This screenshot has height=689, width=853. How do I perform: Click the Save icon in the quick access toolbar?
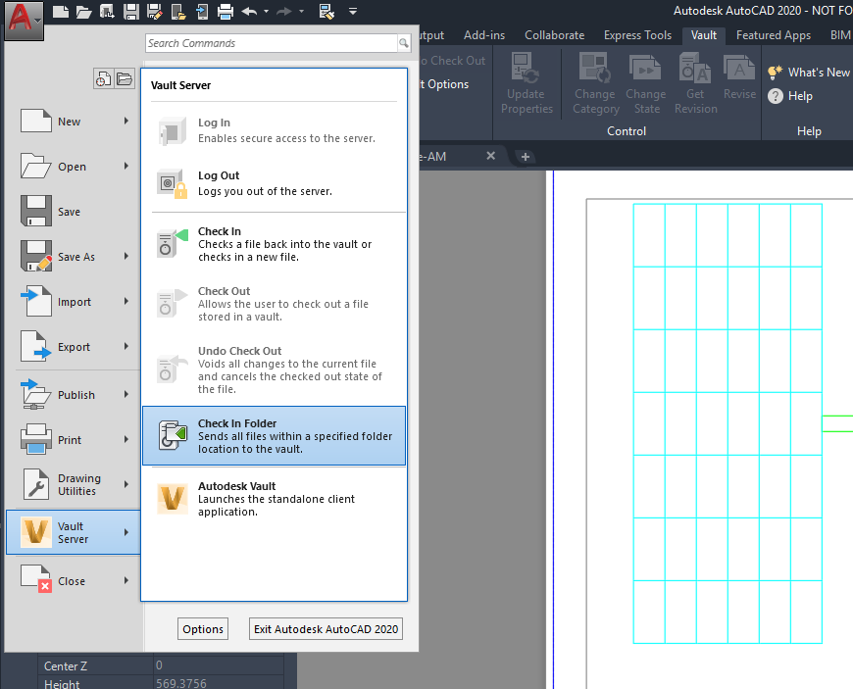130,13
